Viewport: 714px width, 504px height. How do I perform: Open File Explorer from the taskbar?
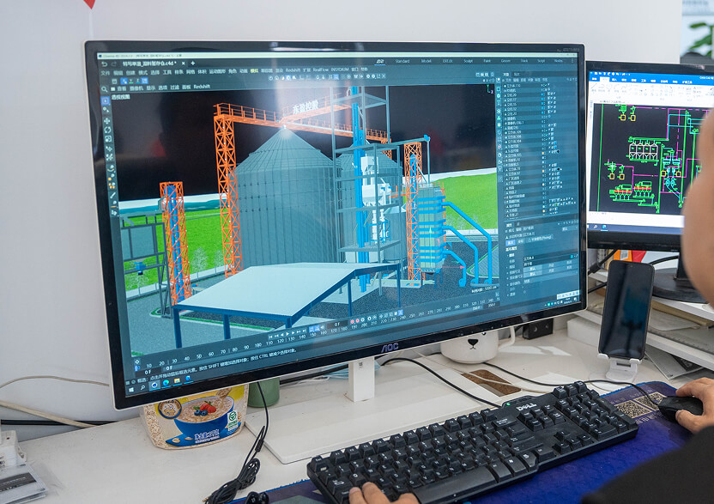point(177,380)
